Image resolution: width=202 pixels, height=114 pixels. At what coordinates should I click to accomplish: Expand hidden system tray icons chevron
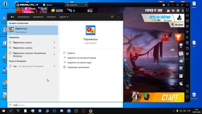174,111
